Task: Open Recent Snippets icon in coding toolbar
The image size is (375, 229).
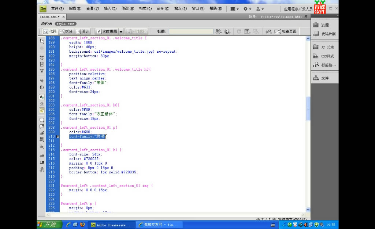Action: tap(42, 139)
